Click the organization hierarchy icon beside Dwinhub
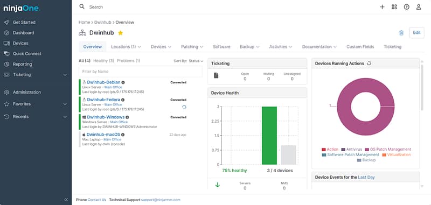The width and height of the screenshot is (431, 205). tap(82, 33)
